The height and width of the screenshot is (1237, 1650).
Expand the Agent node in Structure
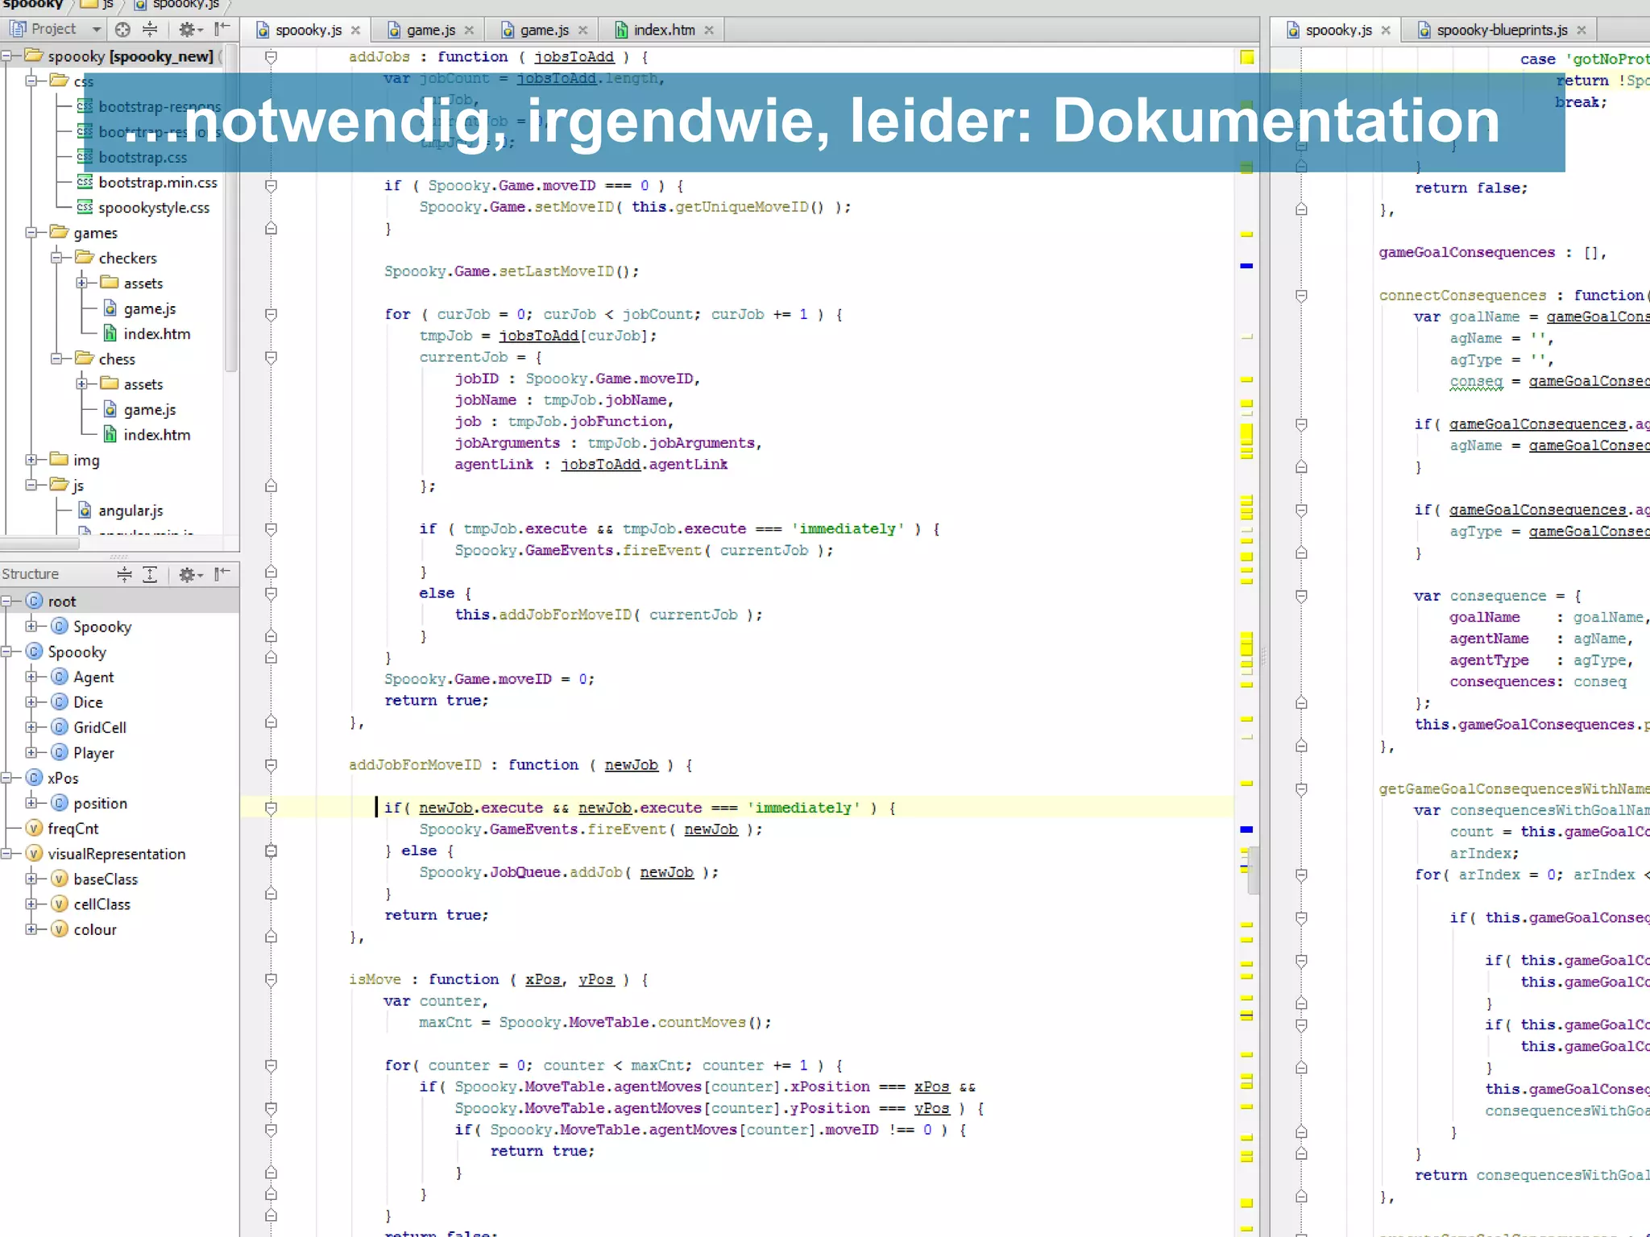pos(31,676)
